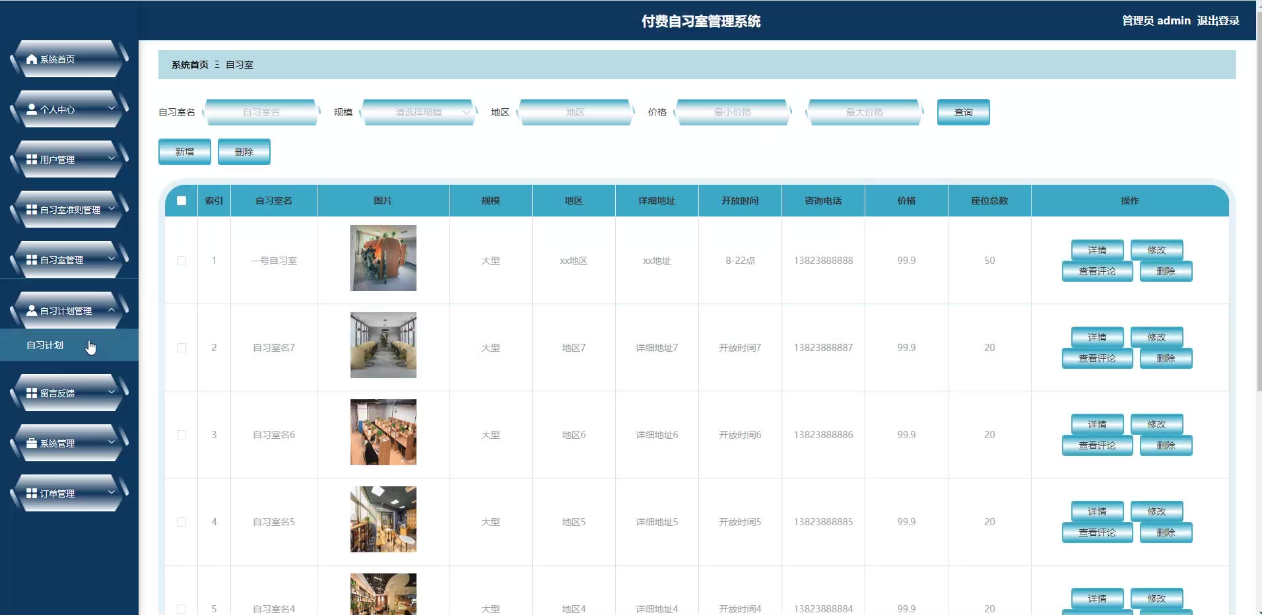Click phone number 13823888888

point(823,261)
